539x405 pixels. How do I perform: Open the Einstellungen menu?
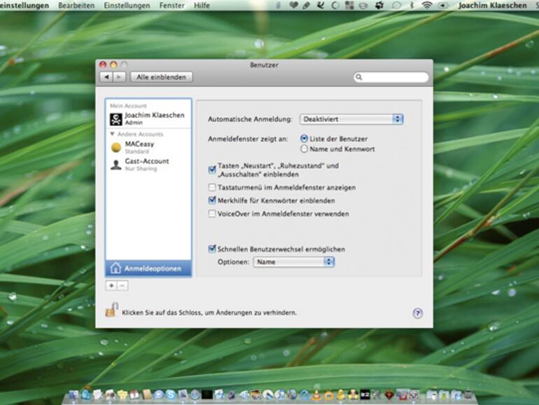127,6
